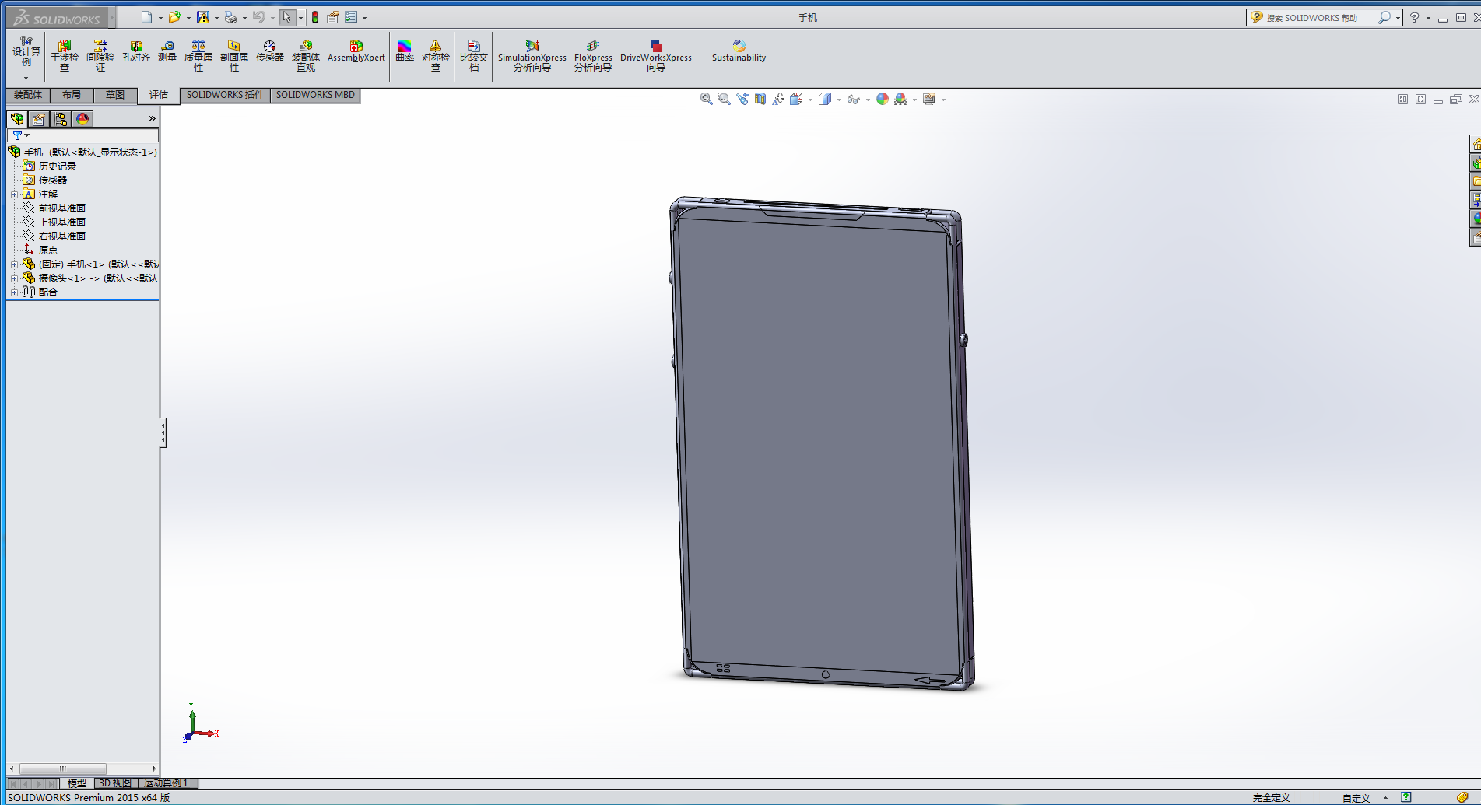Screen dimensions: 1481x805
Task: Select the 测量 measure tool
Action: point(167,52)
